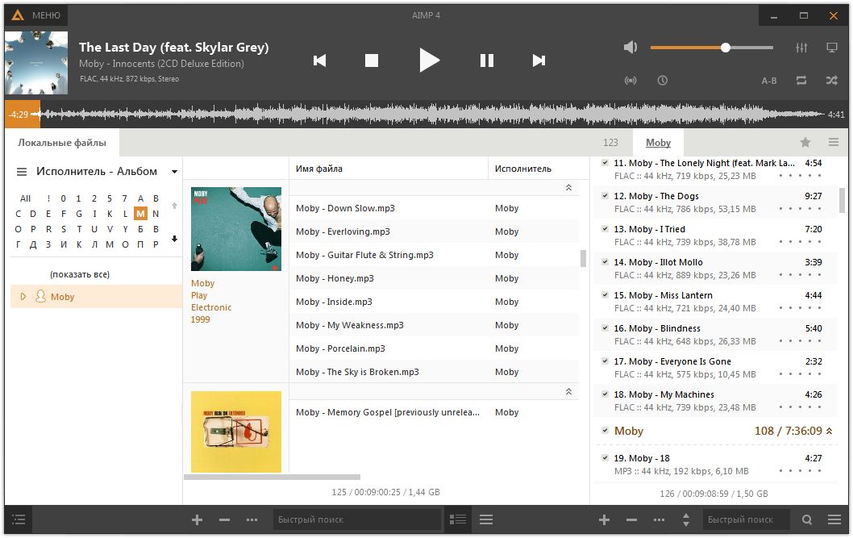Screen dimensions: 853x538
Task: Open the МЕНЮ main menu
Action: pos(36,15)
